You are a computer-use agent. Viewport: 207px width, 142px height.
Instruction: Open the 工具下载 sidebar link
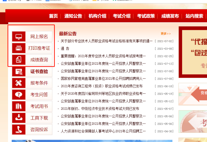[x=32, y=118]
